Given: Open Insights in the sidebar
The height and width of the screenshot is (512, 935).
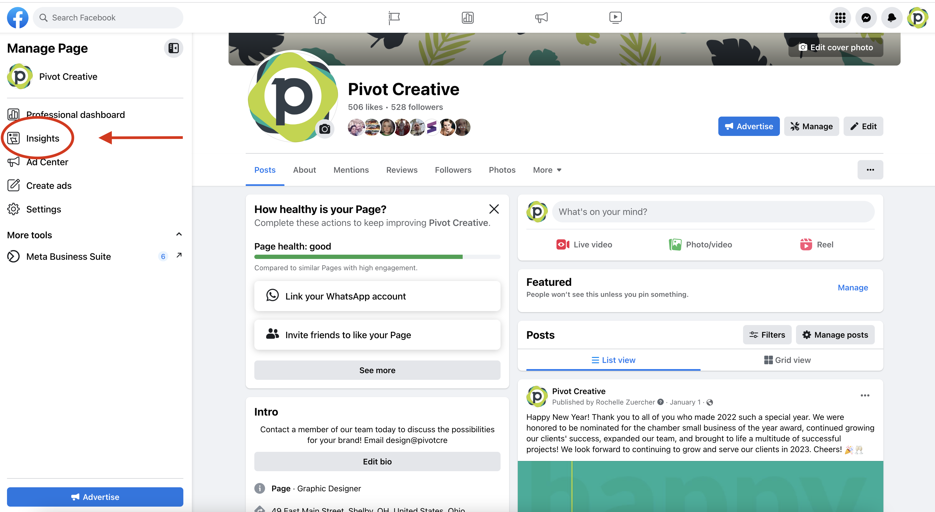Looking at the screenshot, I should tap(42, 138).
